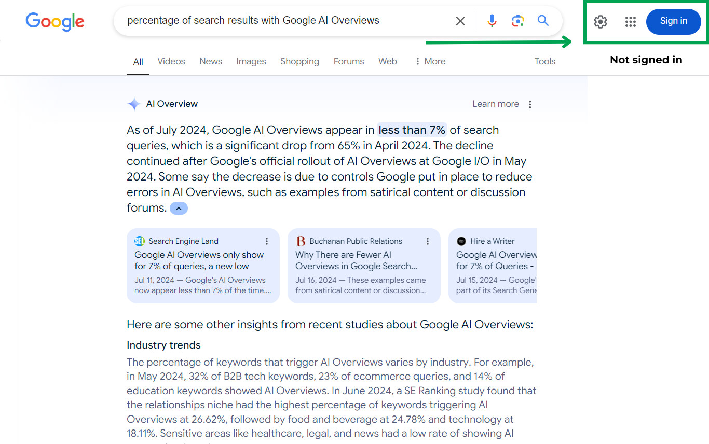Click inside the search query field
The height and width of the screenshot is (444, 709).
point(280,21)
